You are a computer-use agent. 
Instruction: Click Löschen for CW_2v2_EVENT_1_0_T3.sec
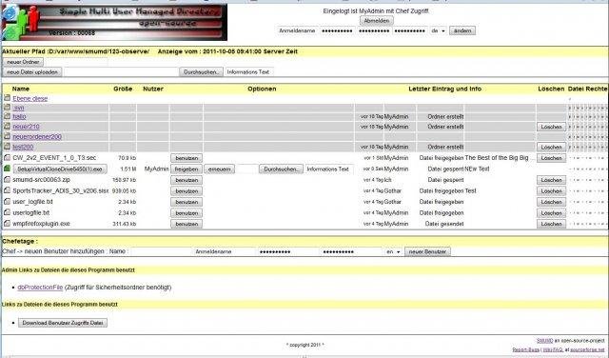pos(551,158)
